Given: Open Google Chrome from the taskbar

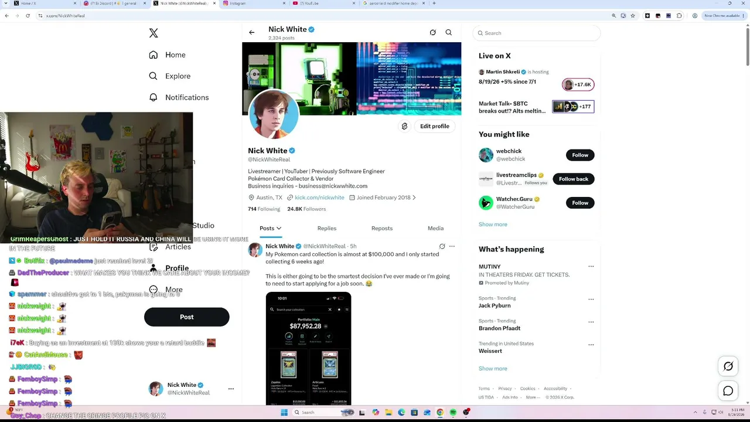Looking at the screenshot, I should pyautogui.click(x=440, y=413).
